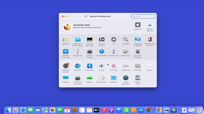Open Siri preferences
The image size is (204, 114).
click(114, 41)
